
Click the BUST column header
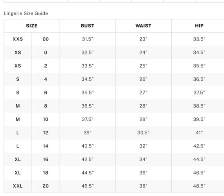[x=88, y=26]
